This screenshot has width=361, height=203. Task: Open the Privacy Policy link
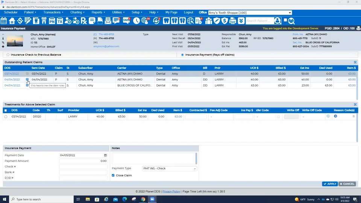(x=171, y=191)
